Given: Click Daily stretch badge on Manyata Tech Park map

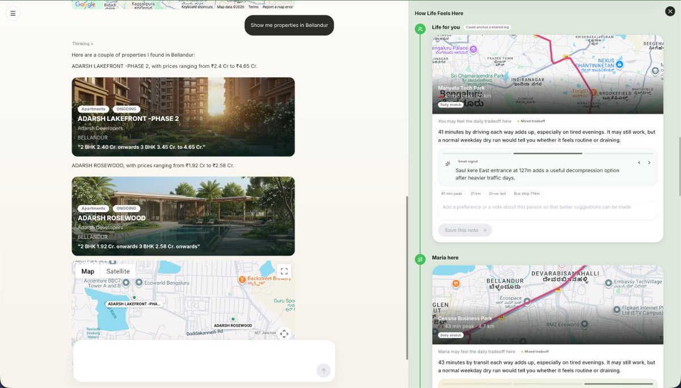Looking at the screenshot, I should click(451, 104).
